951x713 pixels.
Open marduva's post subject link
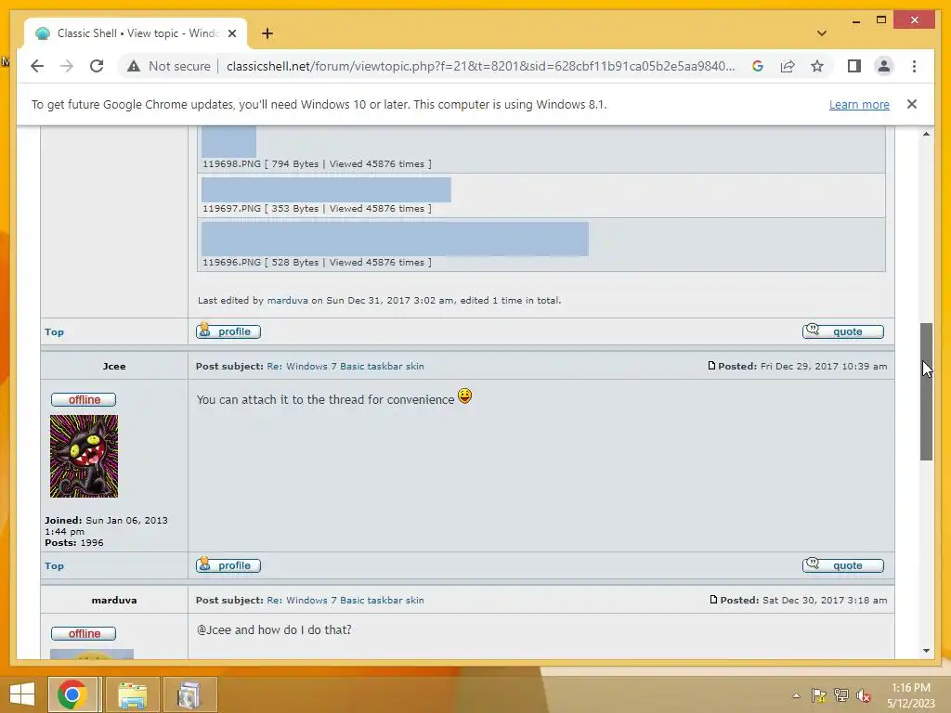pyautogui.click(x=345, y=601)
